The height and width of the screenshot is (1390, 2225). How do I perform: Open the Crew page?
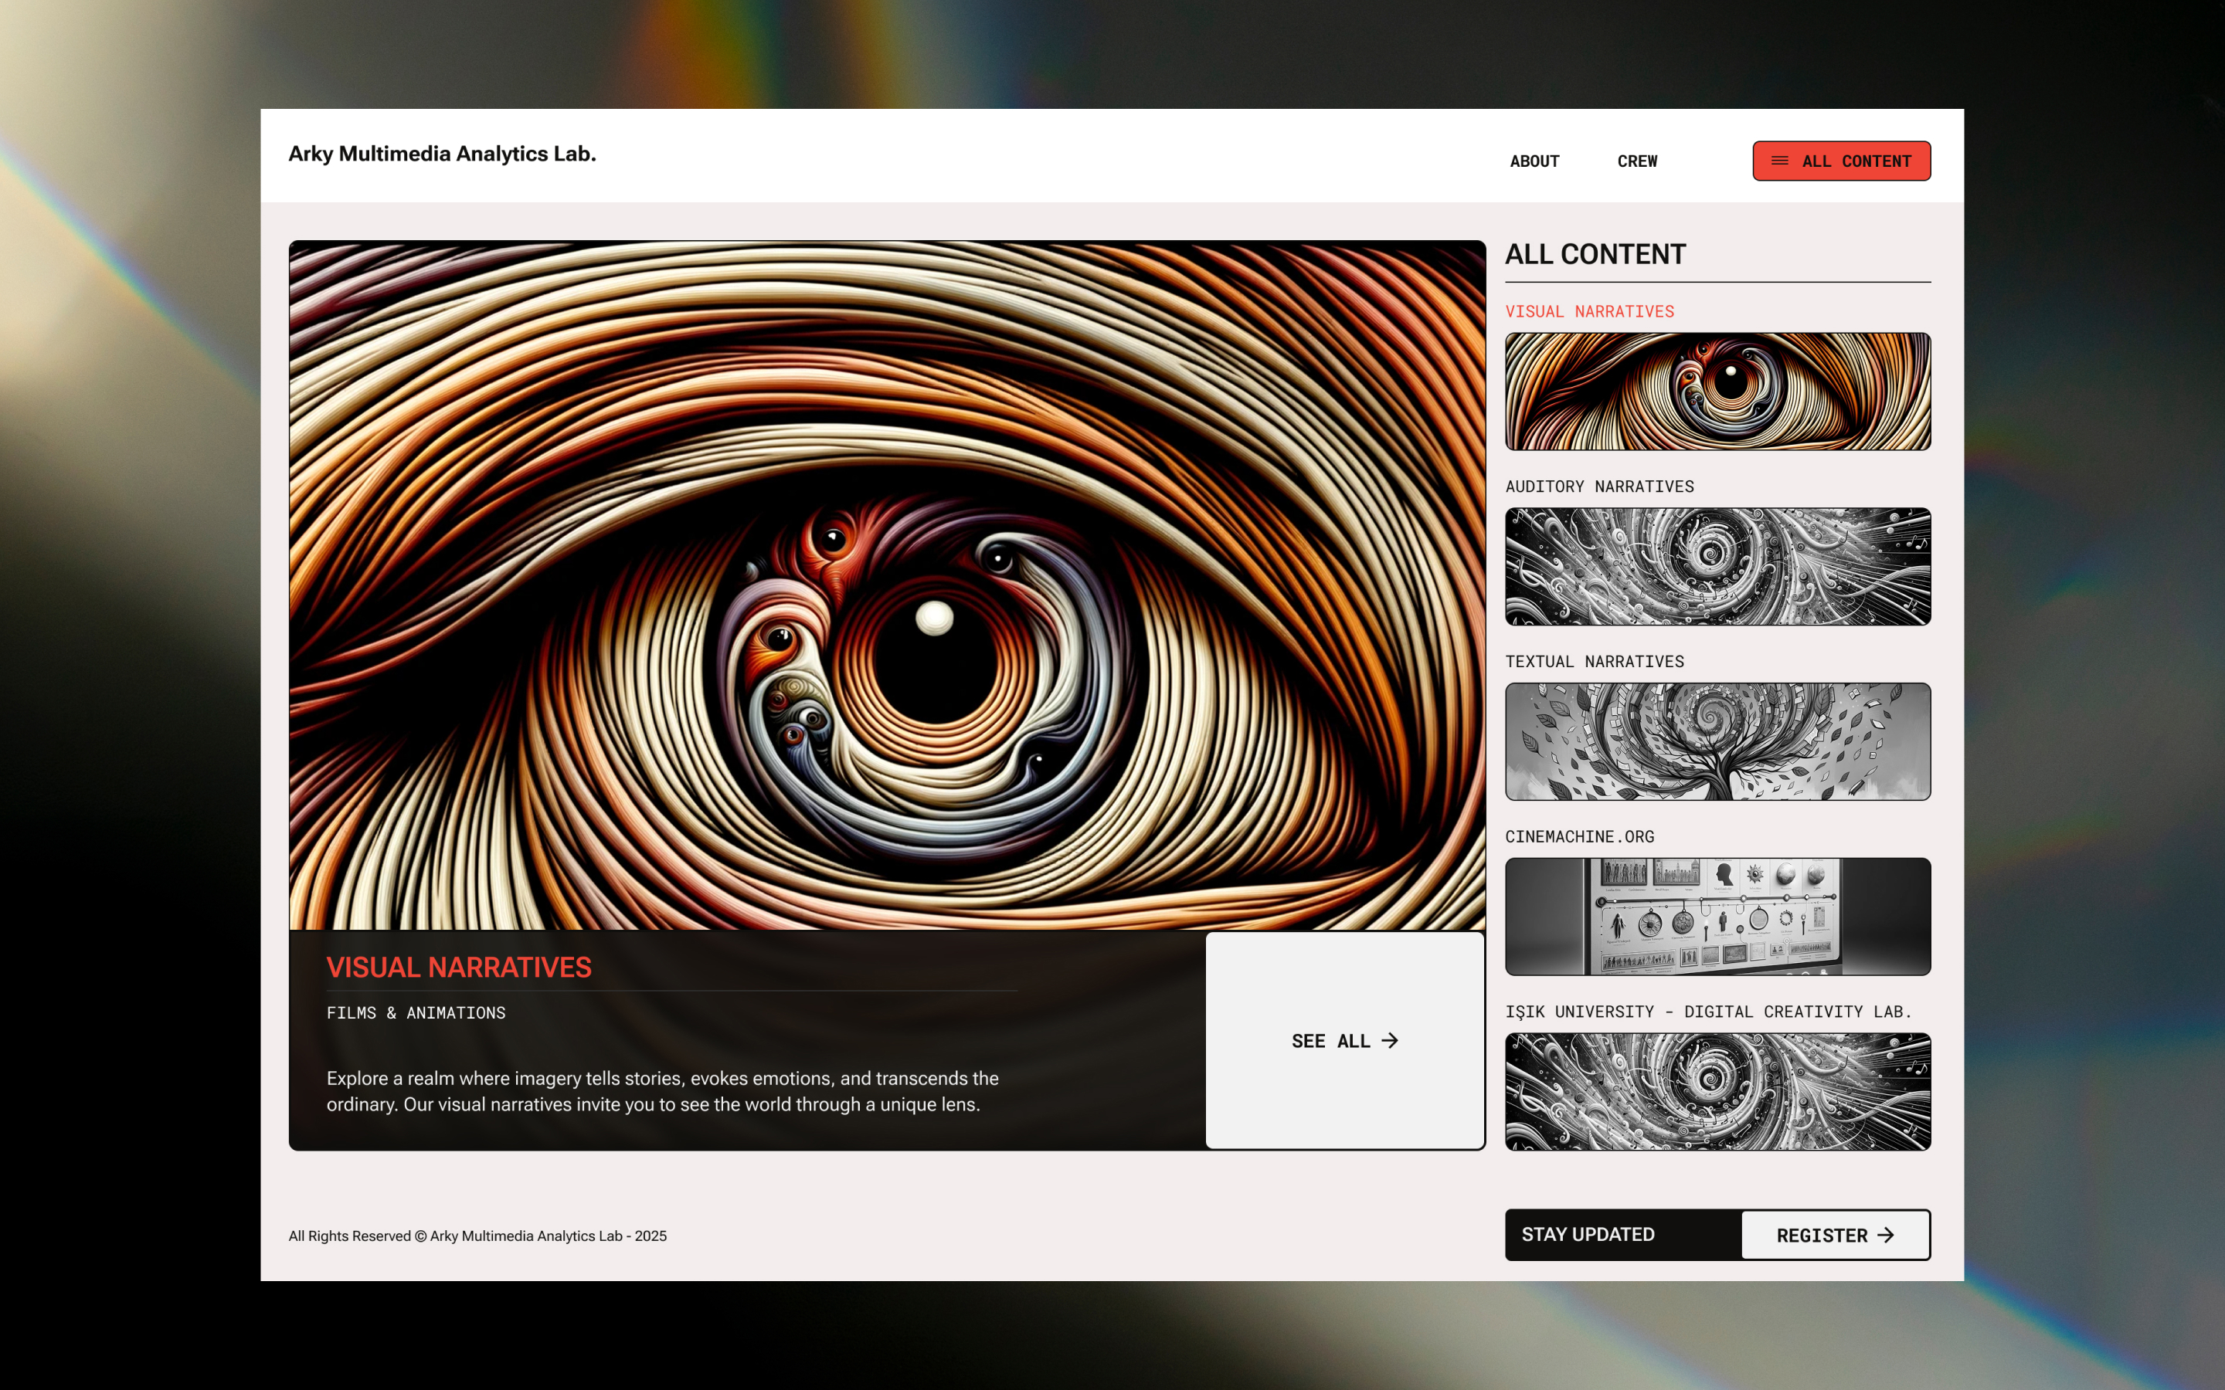click(1636, 162)
